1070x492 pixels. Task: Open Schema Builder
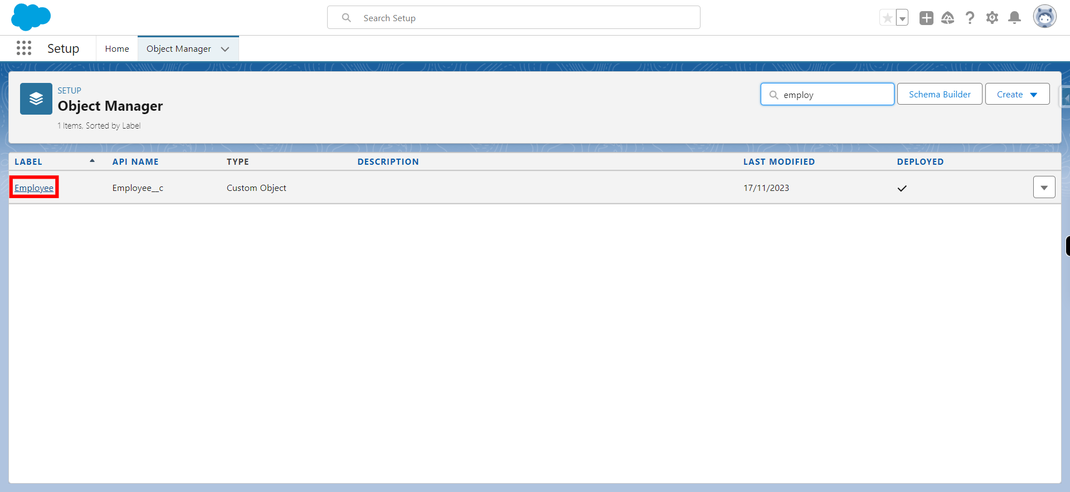[940, 94]
